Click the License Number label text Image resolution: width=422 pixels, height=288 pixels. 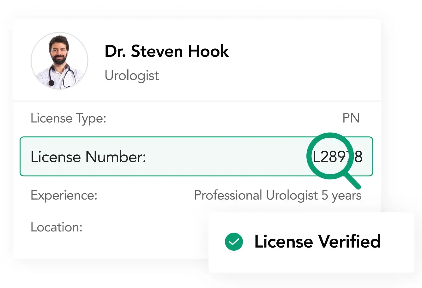coord(88,157)
